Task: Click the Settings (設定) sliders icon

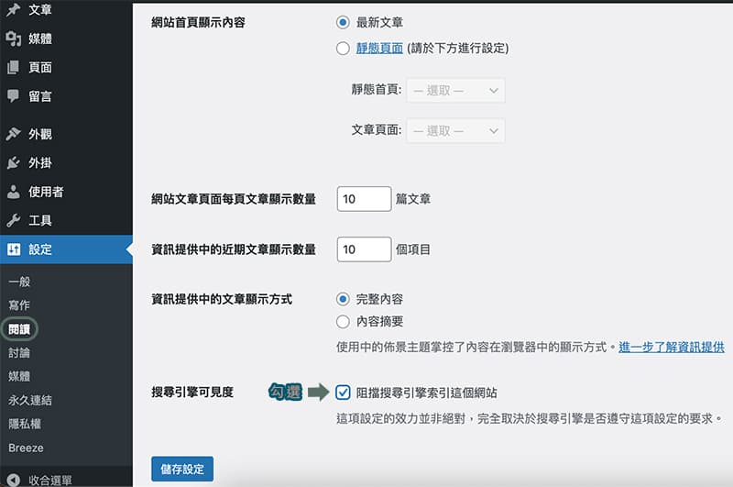Action: point(14,249)
